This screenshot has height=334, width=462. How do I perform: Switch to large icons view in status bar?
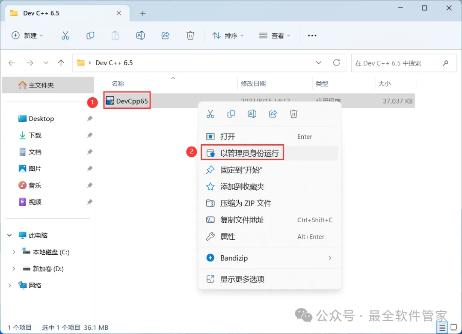point(454,328)
